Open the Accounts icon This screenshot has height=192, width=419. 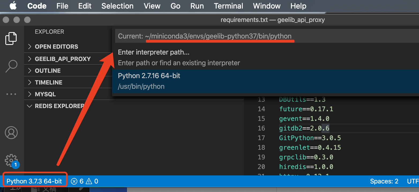pyautogui.click(x=11, y=133)
